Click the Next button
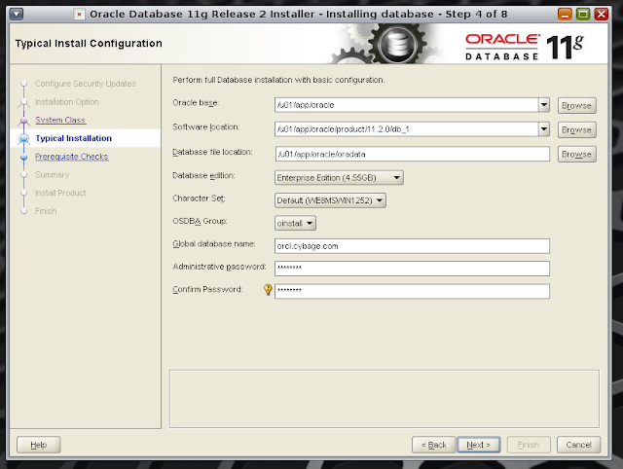Image resolution: width=623 pixels, height=469 pixels. (x=478, y=445)
